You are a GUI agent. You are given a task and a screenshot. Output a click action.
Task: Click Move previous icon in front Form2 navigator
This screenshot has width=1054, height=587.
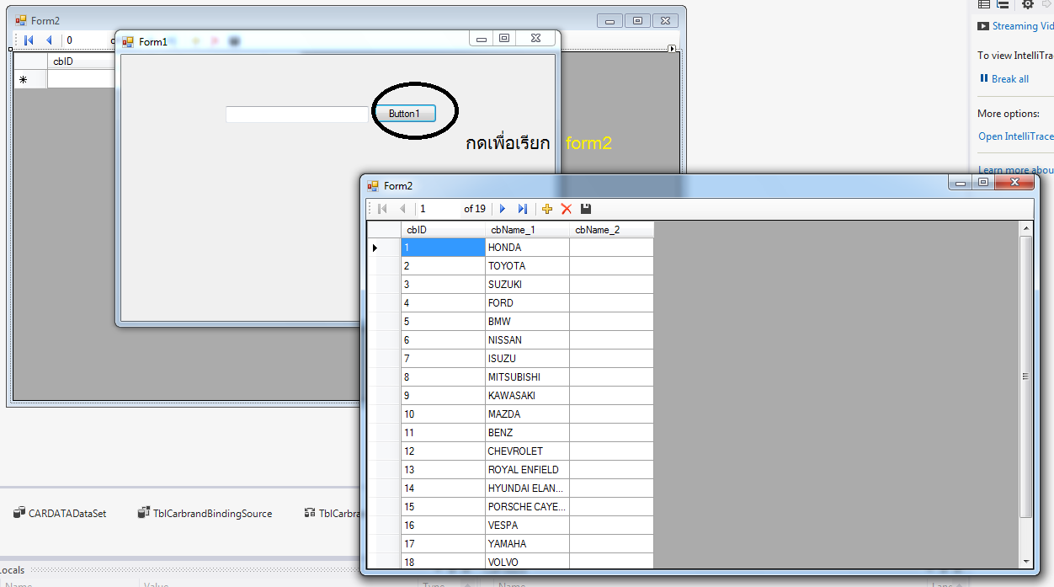(x=402, y=209)
